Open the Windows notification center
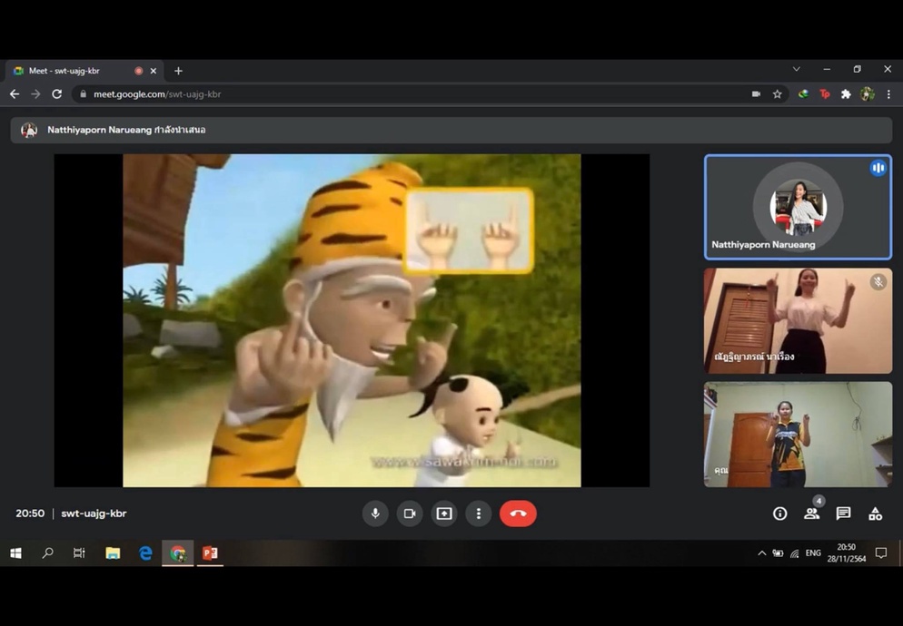903x626 pixels. [x=880, y=553]
